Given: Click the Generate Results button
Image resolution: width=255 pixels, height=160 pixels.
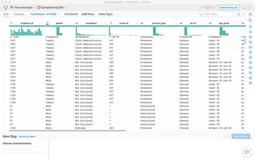Looking at the screenshot, I should point(229,8).
